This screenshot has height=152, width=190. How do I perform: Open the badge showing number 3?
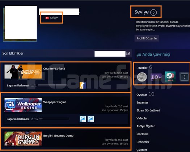pyautogui.click(x=184, y=77)
